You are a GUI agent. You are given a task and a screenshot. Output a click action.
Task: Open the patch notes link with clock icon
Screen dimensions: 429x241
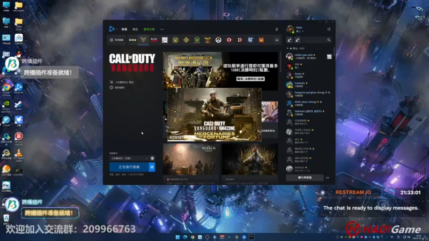click(117, 87)
